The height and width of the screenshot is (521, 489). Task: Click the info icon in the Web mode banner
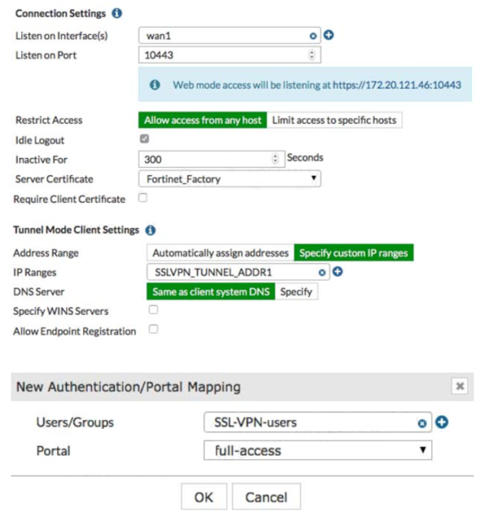tap(155, 85)
